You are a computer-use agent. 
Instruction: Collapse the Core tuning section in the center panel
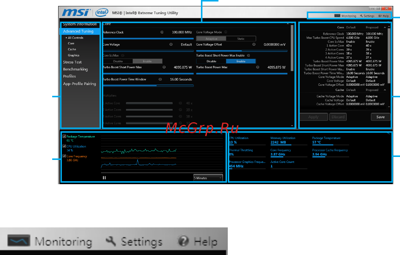tap(288, 24)
